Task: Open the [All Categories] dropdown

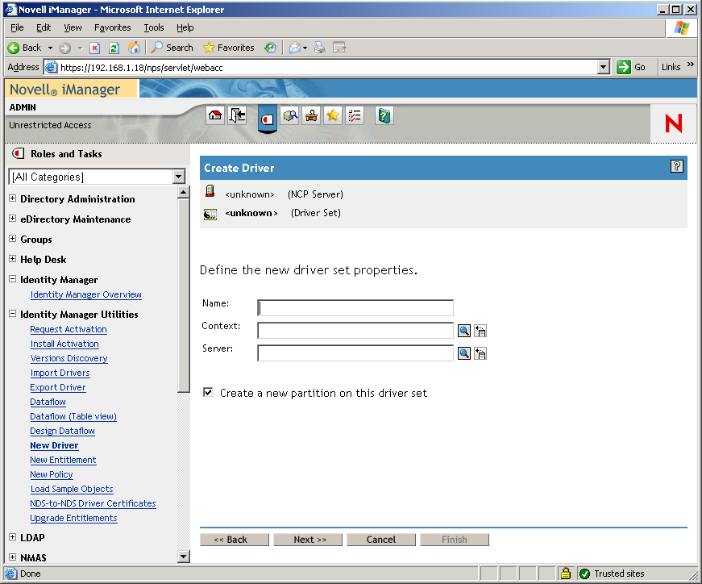Action: (179, 177)
